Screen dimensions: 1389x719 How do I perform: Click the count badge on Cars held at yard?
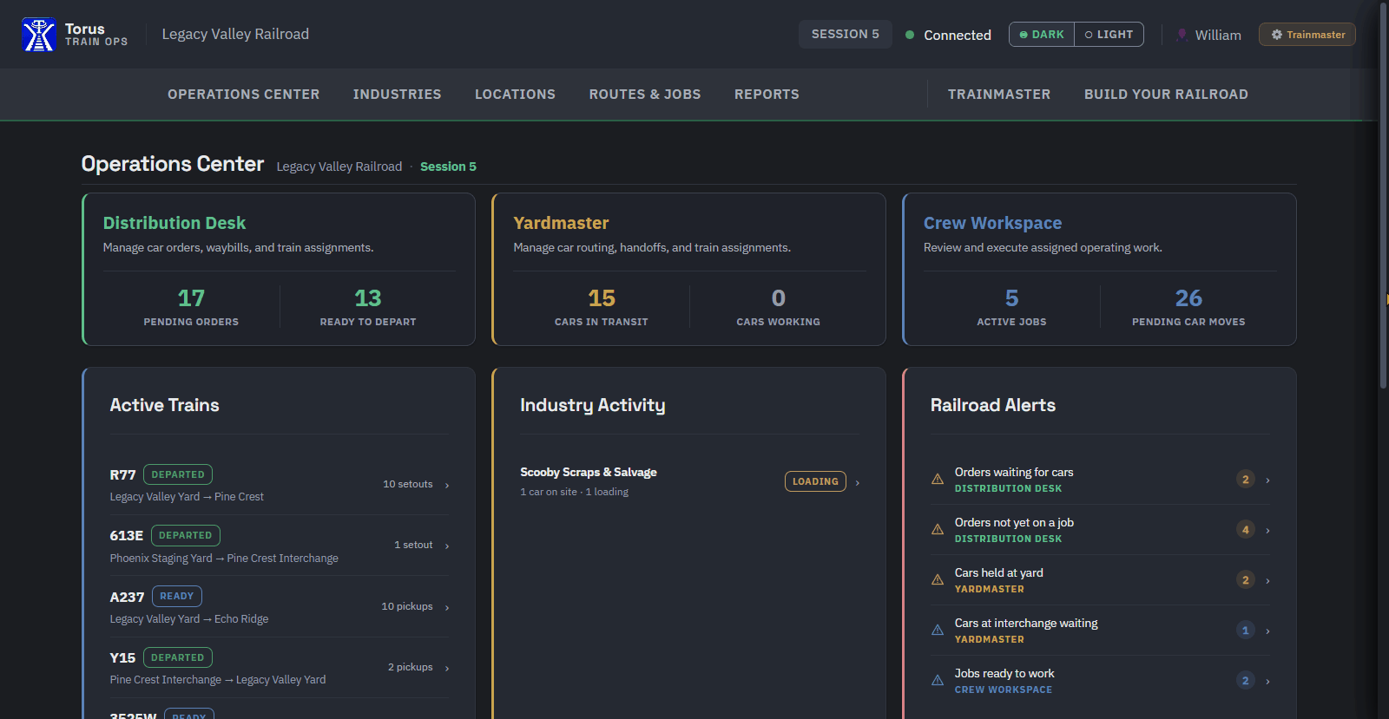point(1246,580)
